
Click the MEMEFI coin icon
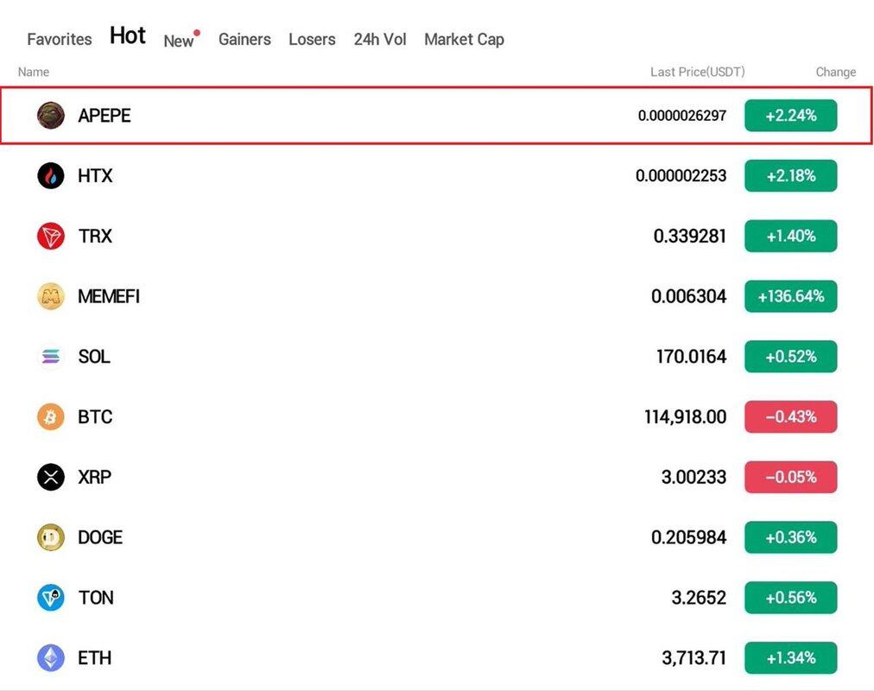[x=51, y=296]
